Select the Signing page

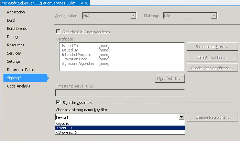click(25, 78)
